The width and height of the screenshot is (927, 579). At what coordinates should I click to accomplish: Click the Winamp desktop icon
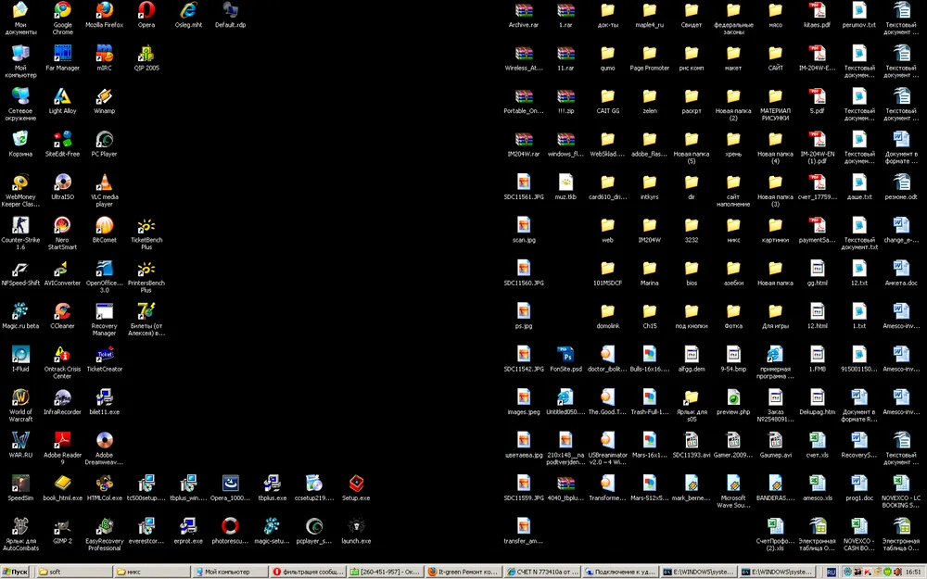[x=104, y=97]
